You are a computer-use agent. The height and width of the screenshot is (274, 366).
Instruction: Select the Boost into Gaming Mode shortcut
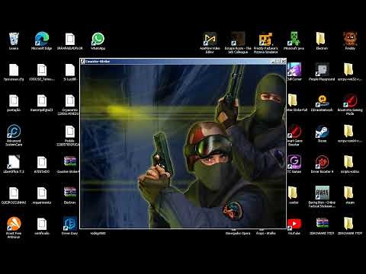(350, 100)
